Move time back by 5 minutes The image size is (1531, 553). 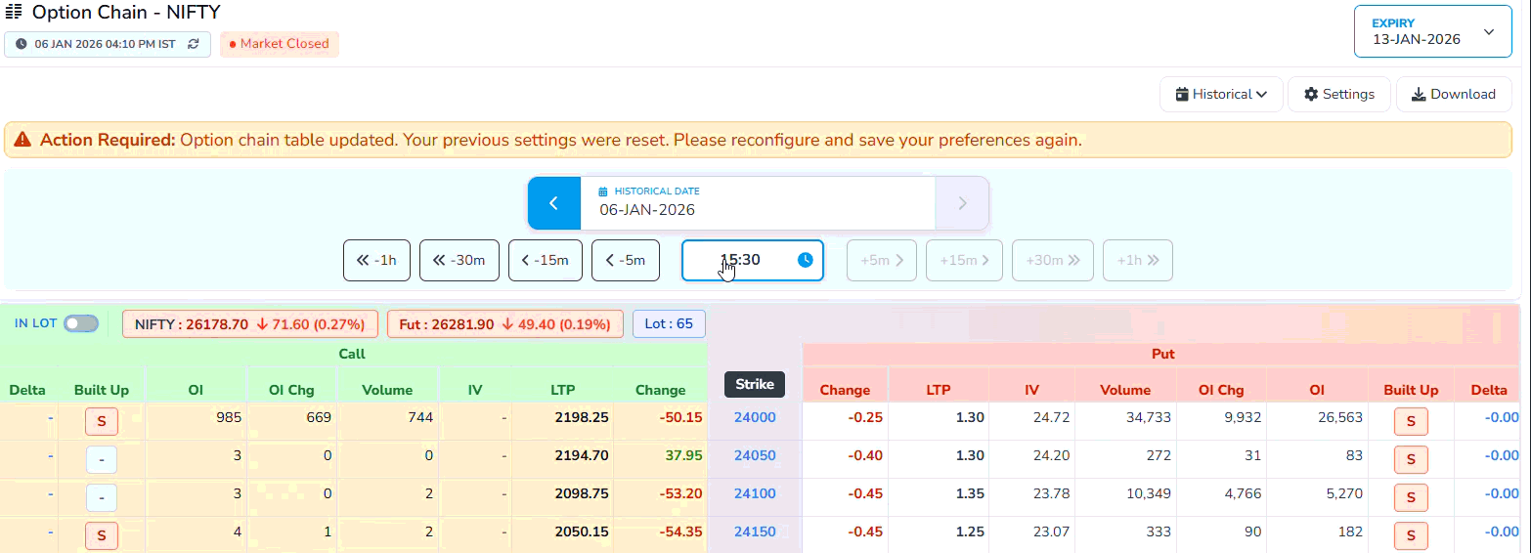click(626, 260)
